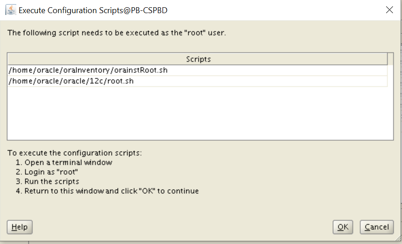Click the dialog title "Execute Configuration Scripts@PB-CSPBD"
Image resolution: width=402 pixels, height=244 pixels.
coord(93,10)
